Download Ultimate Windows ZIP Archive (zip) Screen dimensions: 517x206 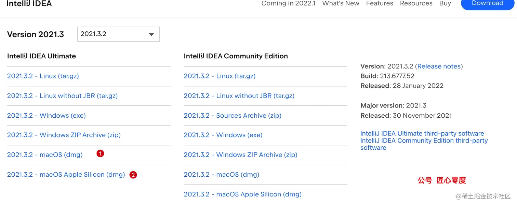pyautogui.click(x=64, y=135)
